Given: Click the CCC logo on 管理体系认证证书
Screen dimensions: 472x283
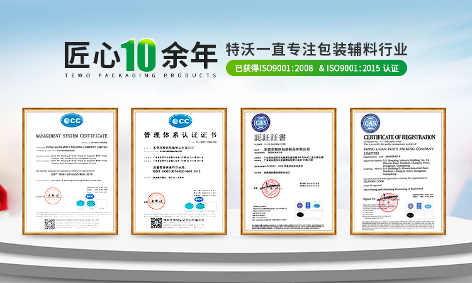Looking at the screenshot, I should [181, 121].
